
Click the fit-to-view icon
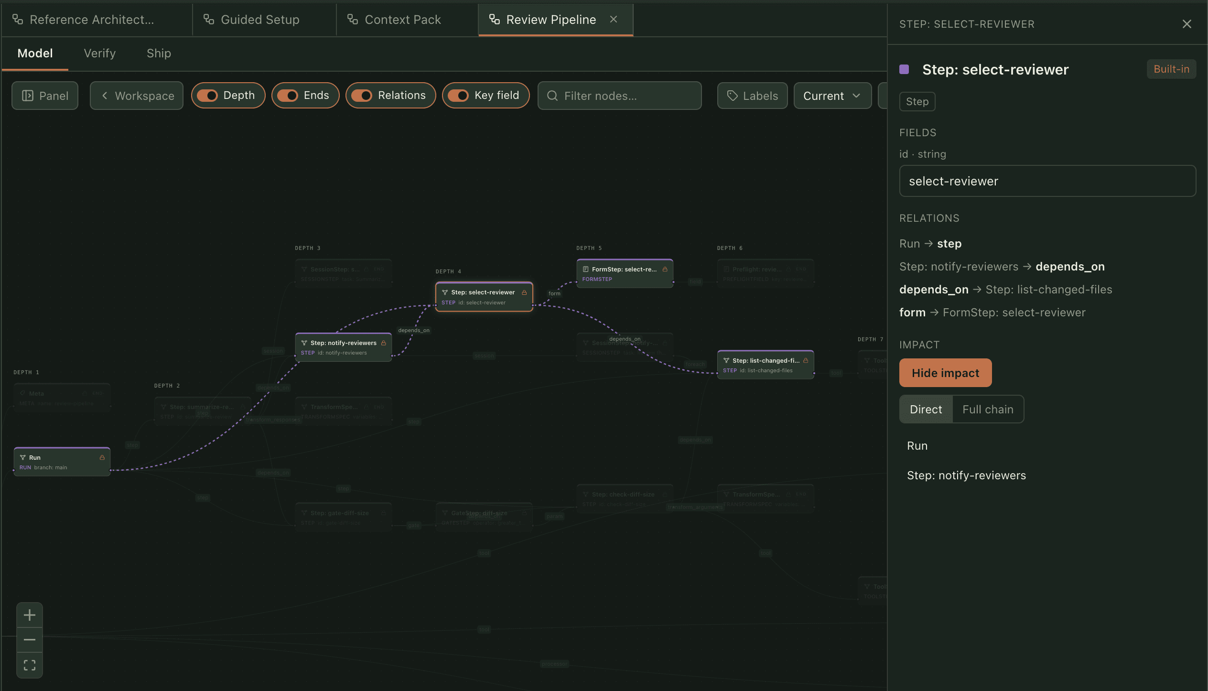[30, 665]
